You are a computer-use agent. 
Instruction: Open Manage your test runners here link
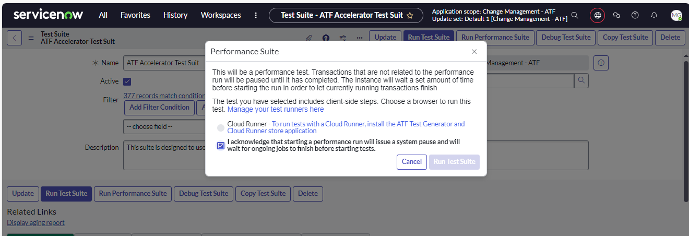276,109
